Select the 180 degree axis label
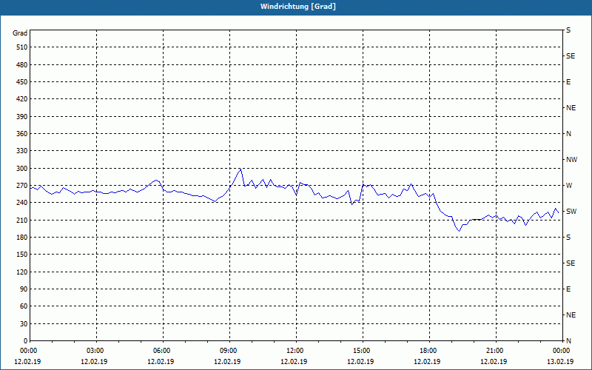This screenshot has height=370, width=592. pyautogui.click(x=22, y=237)
